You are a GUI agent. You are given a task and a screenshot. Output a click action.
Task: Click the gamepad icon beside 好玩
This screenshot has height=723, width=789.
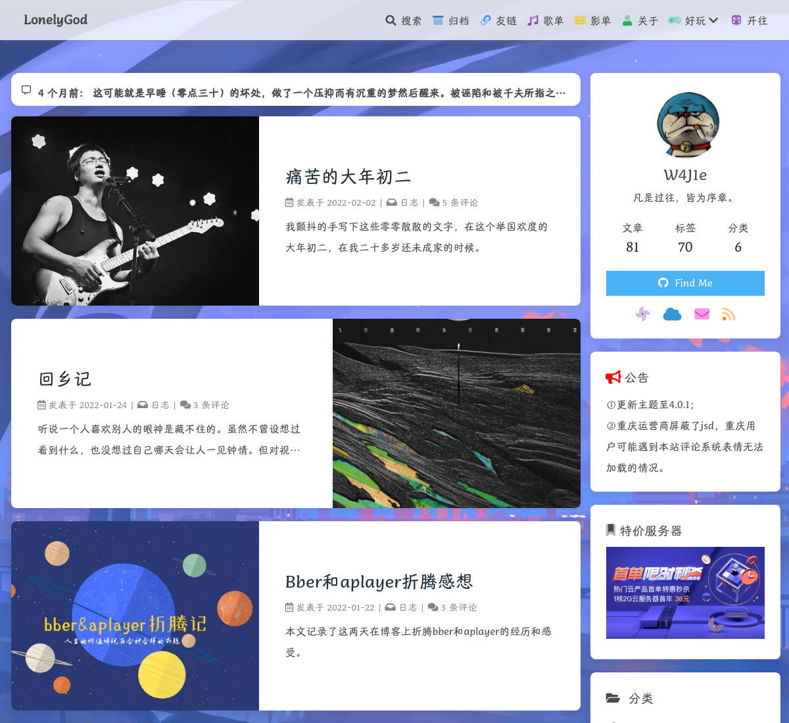click(x=675, y=20)
